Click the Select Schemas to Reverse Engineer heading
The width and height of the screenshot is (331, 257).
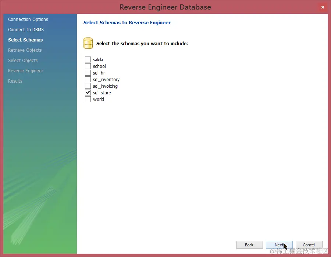[x=127, y=22]
